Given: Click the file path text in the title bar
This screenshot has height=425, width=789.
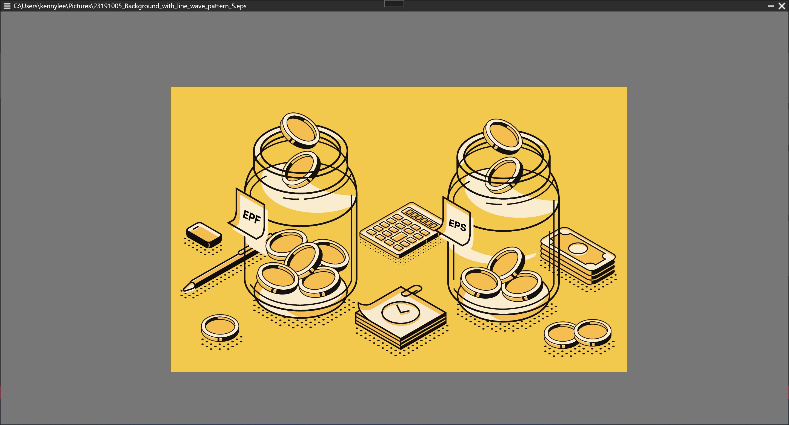Looking at the screenshot, I should tap(130, 6).
